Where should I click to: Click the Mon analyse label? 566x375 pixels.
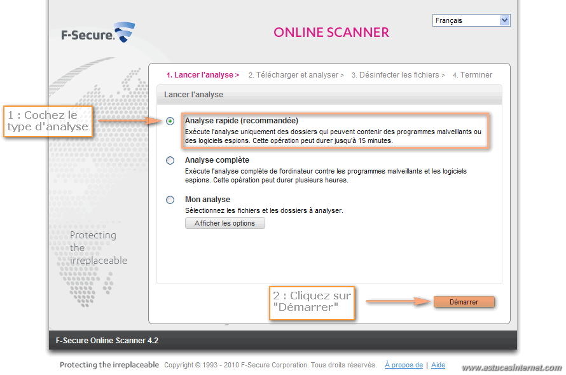[x=207, y=199]
